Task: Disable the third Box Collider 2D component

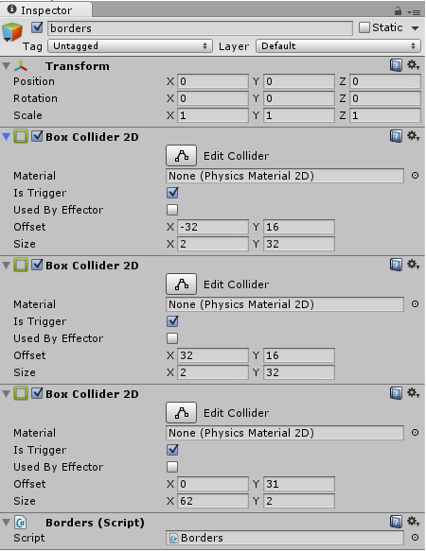Action: click(37, 393)
